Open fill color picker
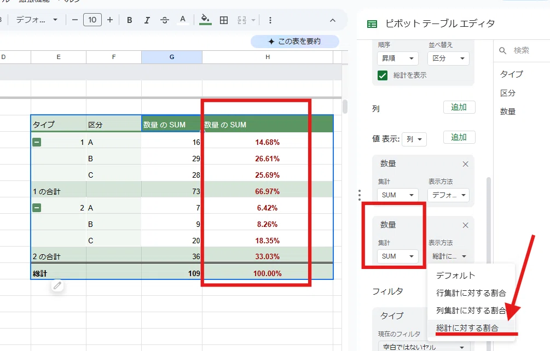Viewport: 550px width, 351px height. coord(205,20)
